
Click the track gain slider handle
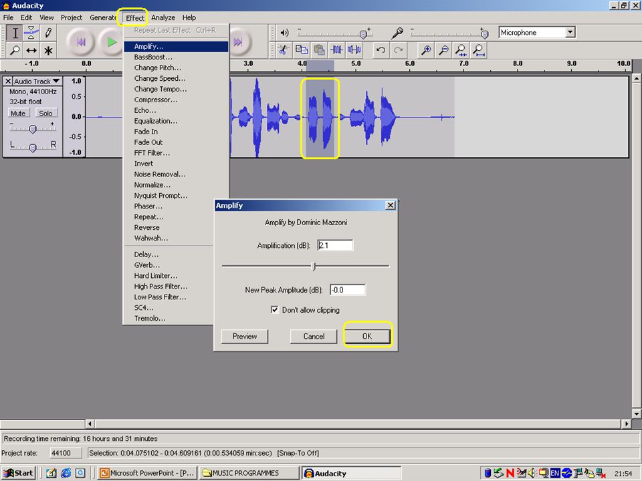pos(33,129)
